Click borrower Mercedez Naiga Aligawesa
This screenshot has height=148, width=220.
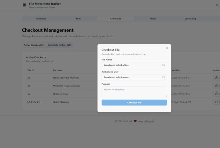tap(67, 86)
